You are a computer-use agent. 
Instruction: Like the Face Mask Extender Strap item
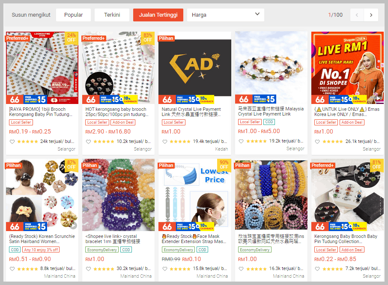point(164,269)
